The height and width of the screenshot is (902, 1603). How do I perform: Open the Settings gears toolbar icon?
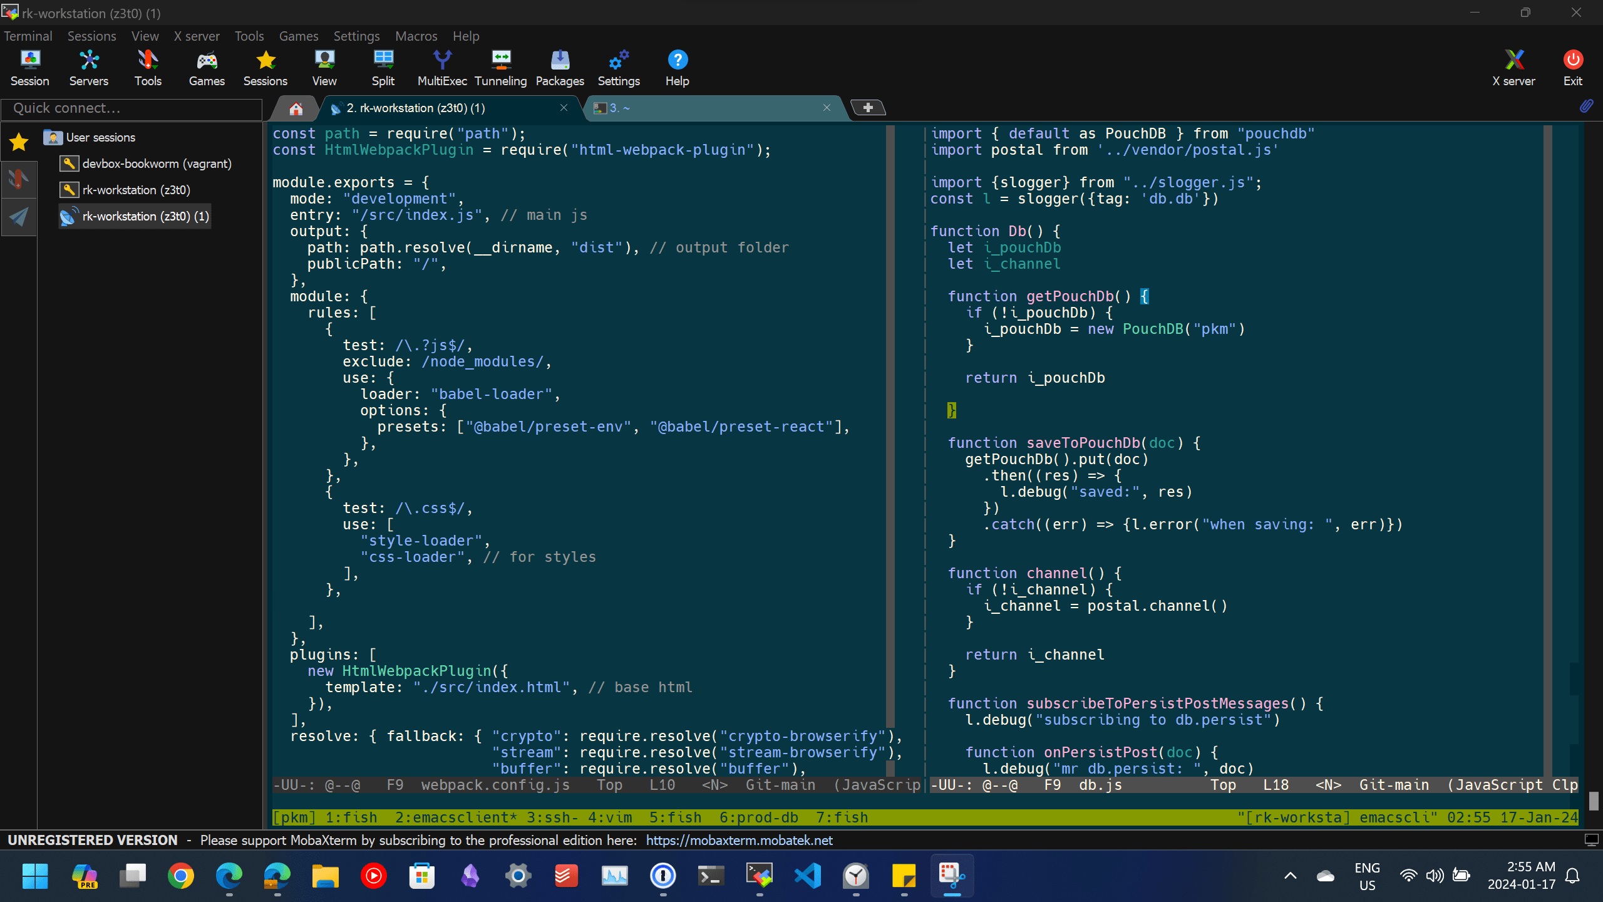click(619, 68)
